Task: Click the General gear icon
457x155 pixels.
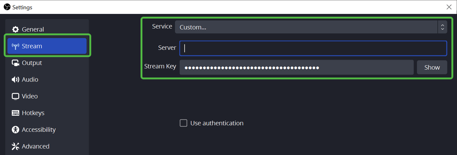Action: 15,30
